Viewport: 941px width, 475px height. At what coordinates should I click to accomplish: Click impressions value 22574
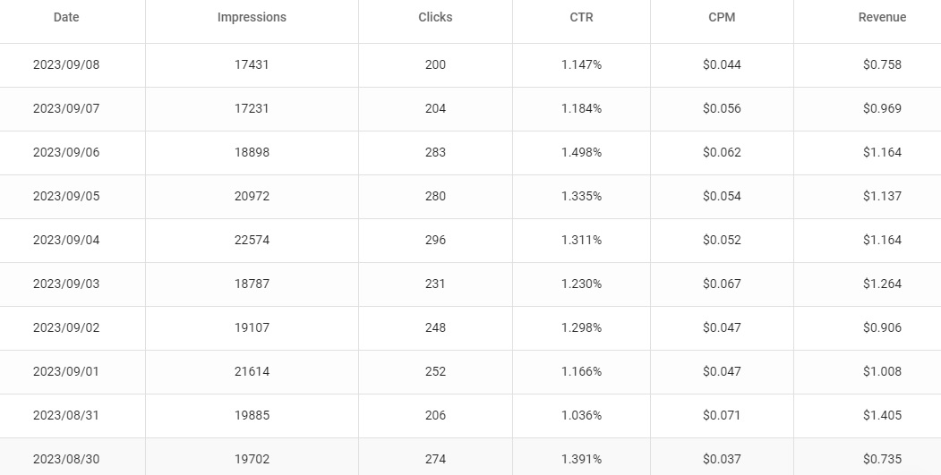252,240
